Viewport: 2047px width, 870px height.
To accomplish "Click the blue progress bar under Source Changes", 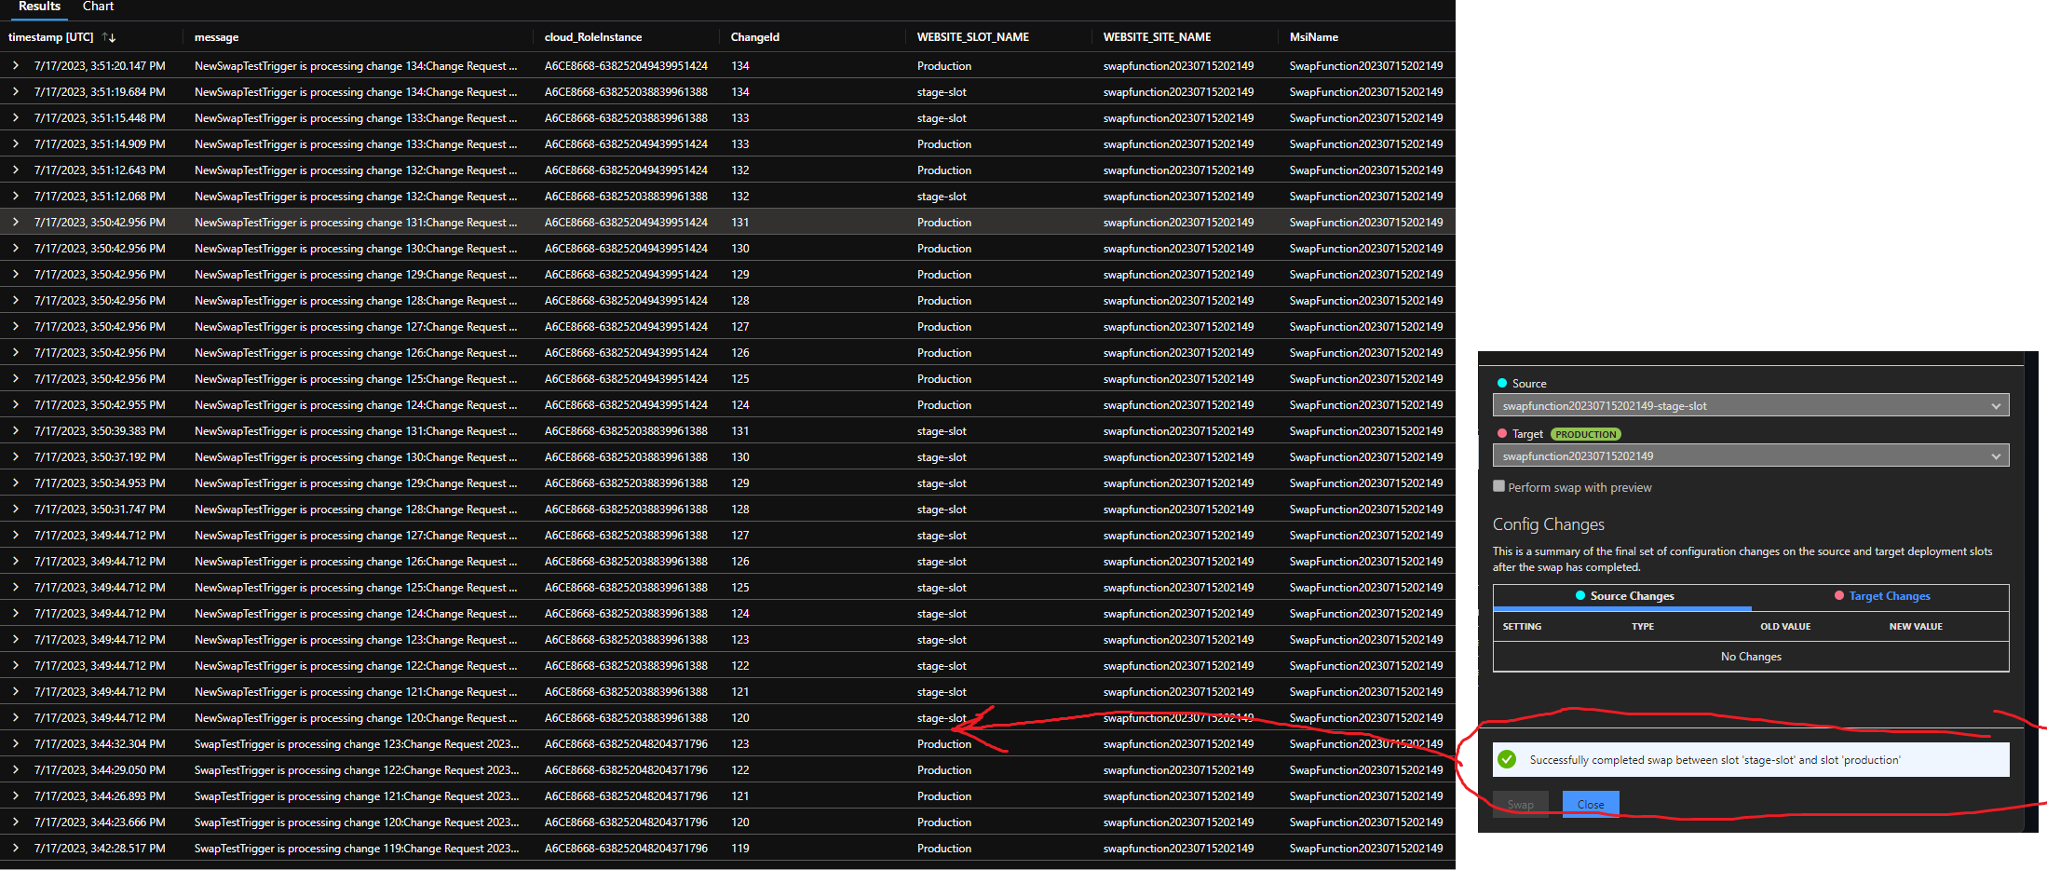I will tap(1623, 609).
